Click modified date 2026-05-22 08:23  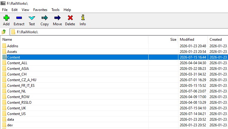point(193,69)
